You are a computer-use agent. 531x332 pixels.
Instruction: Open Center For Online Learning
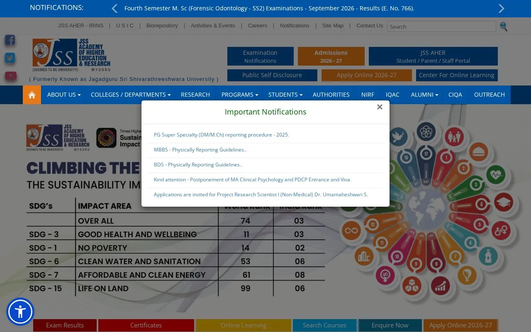457,75
